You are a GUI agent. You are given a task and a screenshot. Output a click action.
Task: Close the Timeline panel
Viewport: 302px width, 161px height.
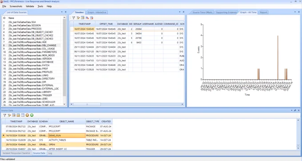click(183, 12)
